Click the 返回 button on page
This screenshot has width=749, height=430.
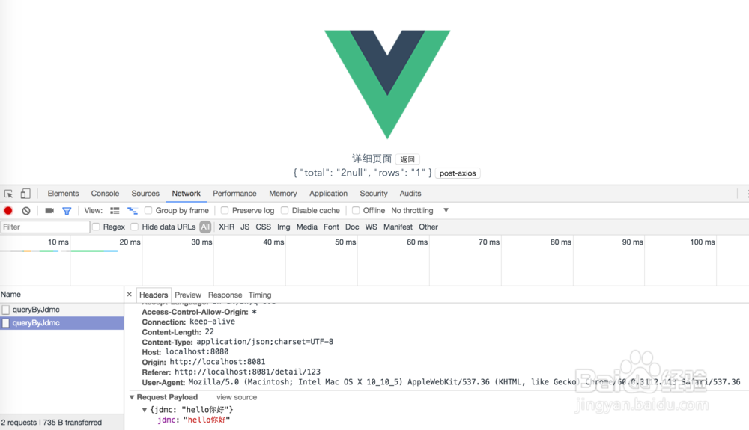click(407, 159)
